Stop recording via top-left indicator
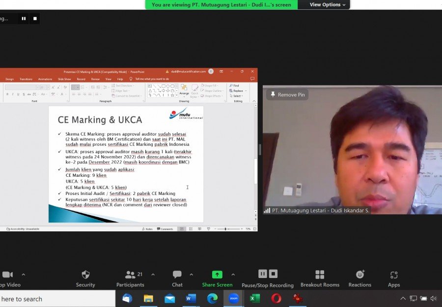442x307 pixels. pos(35,19)
